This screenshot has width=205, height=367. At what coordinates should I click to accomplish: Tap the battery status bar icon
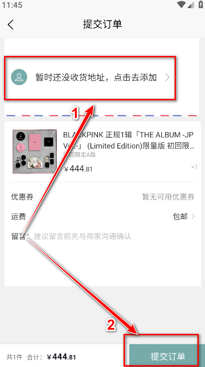tap(201, 4)
